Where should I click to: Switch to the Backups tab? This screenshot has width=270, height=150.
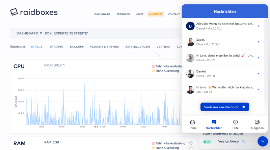tap(77, 47)
